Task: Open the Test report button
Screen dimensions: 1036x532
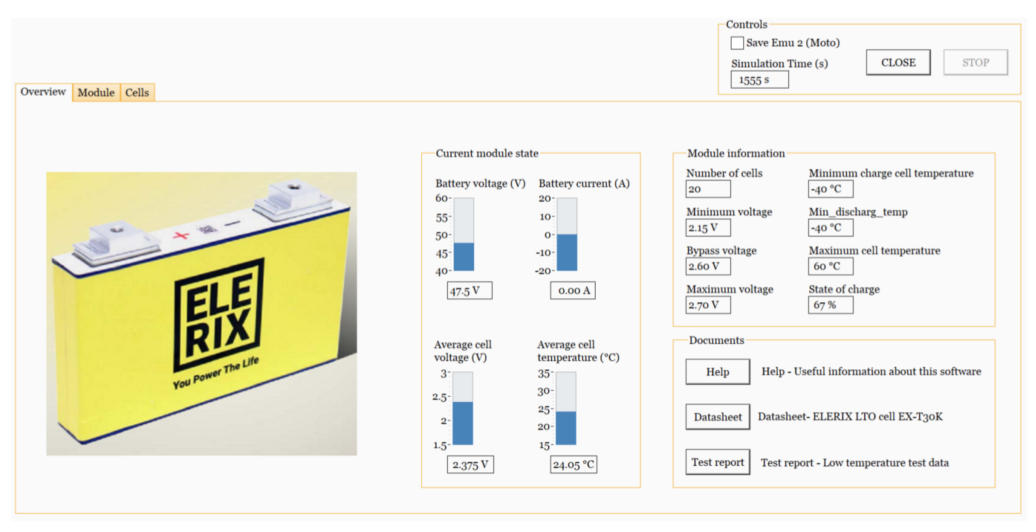Action: (x=718, y=462)
